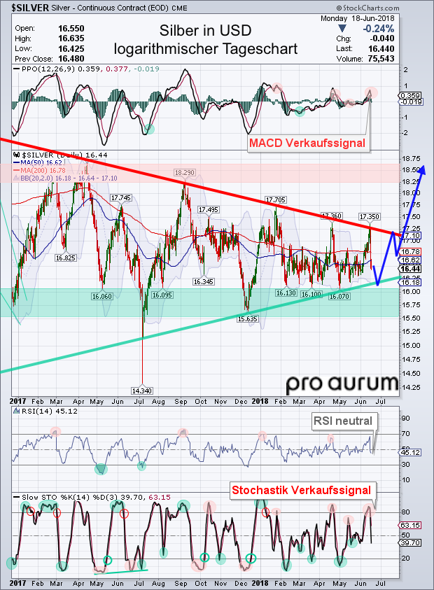Click the PPO(12,26,9) indicator label
This screenshot has width=434, height=590.
pos(42,69)
